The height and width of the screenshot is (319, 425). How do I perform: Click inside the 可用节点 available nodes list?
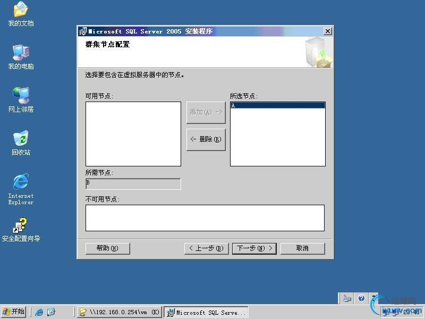click(133, 134)
